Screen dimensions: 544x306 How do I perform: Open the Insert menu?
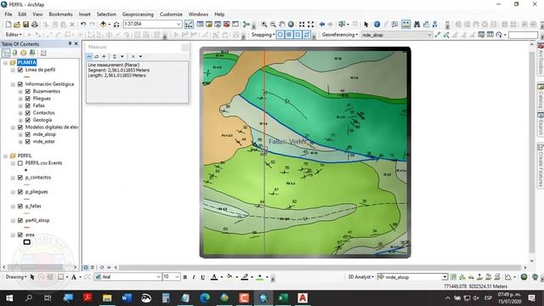tap(84, 14)
